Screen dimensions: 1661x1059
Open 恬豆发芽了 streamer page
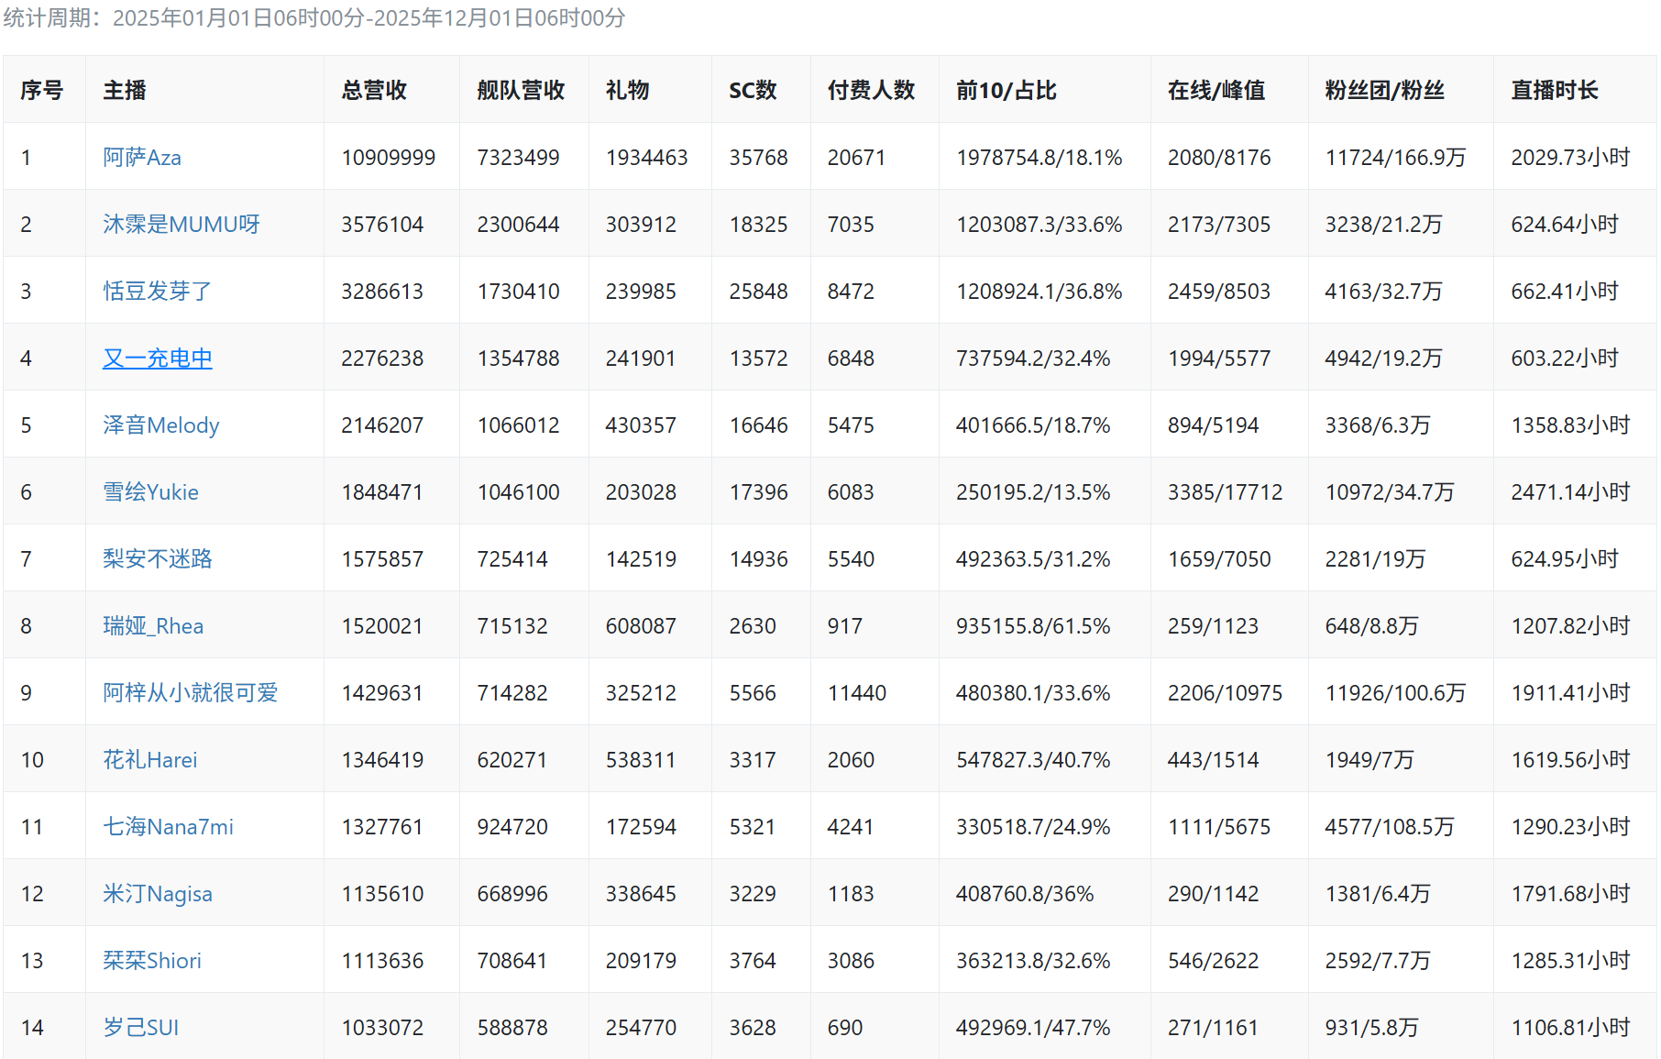click(x=157, y=292)
